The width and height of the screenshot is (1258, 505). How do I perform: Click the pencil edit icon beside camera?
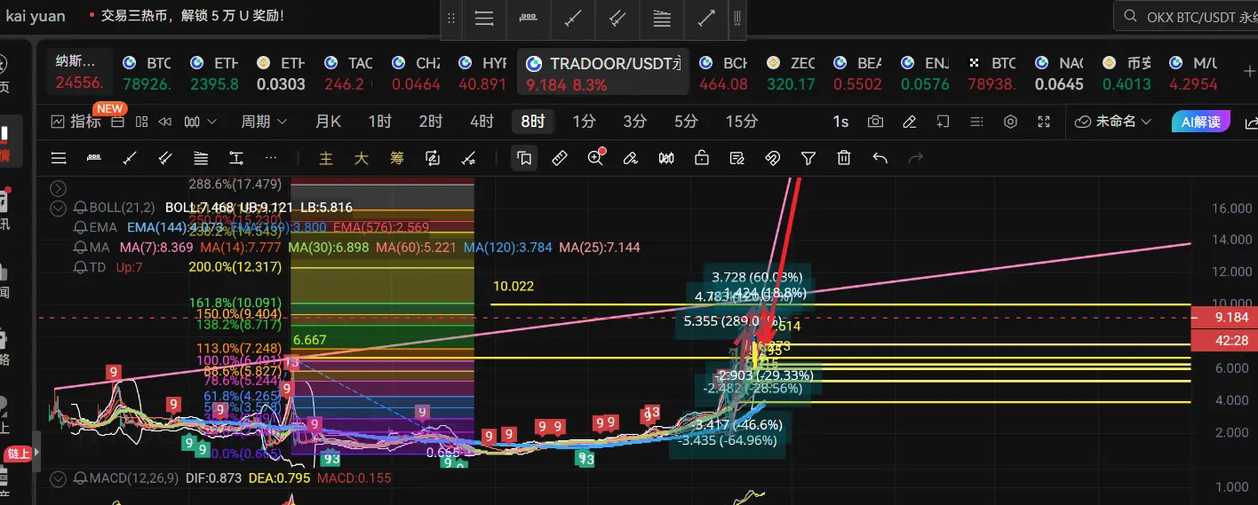[x=909, y=122]
